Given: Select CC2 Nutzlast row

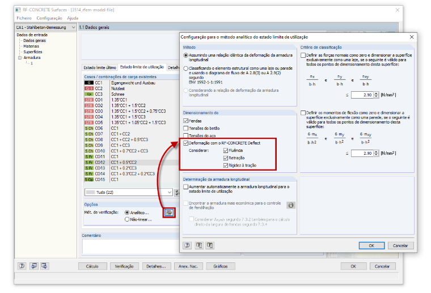Looking at the screenshot, I should coord(132,88).
